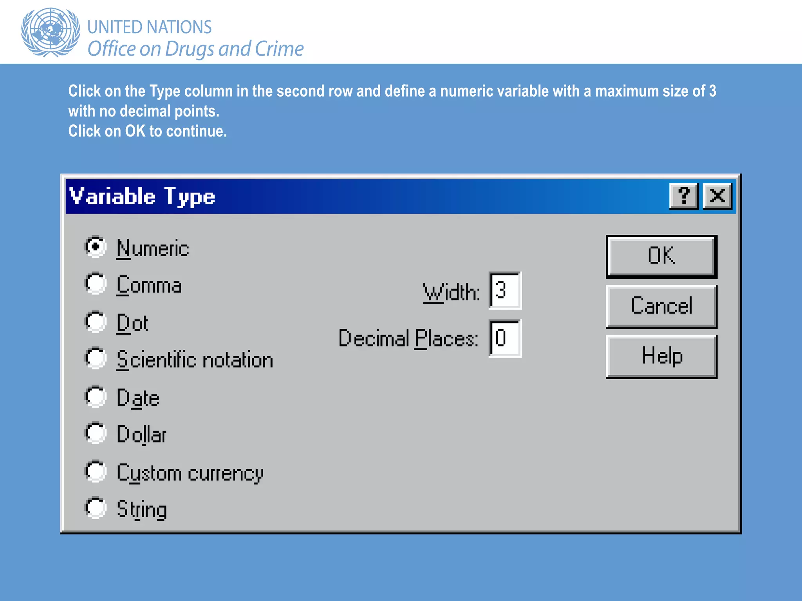Choose the Date variable type
The width and height of the screenshot is (802, 601).
[96, 397]
